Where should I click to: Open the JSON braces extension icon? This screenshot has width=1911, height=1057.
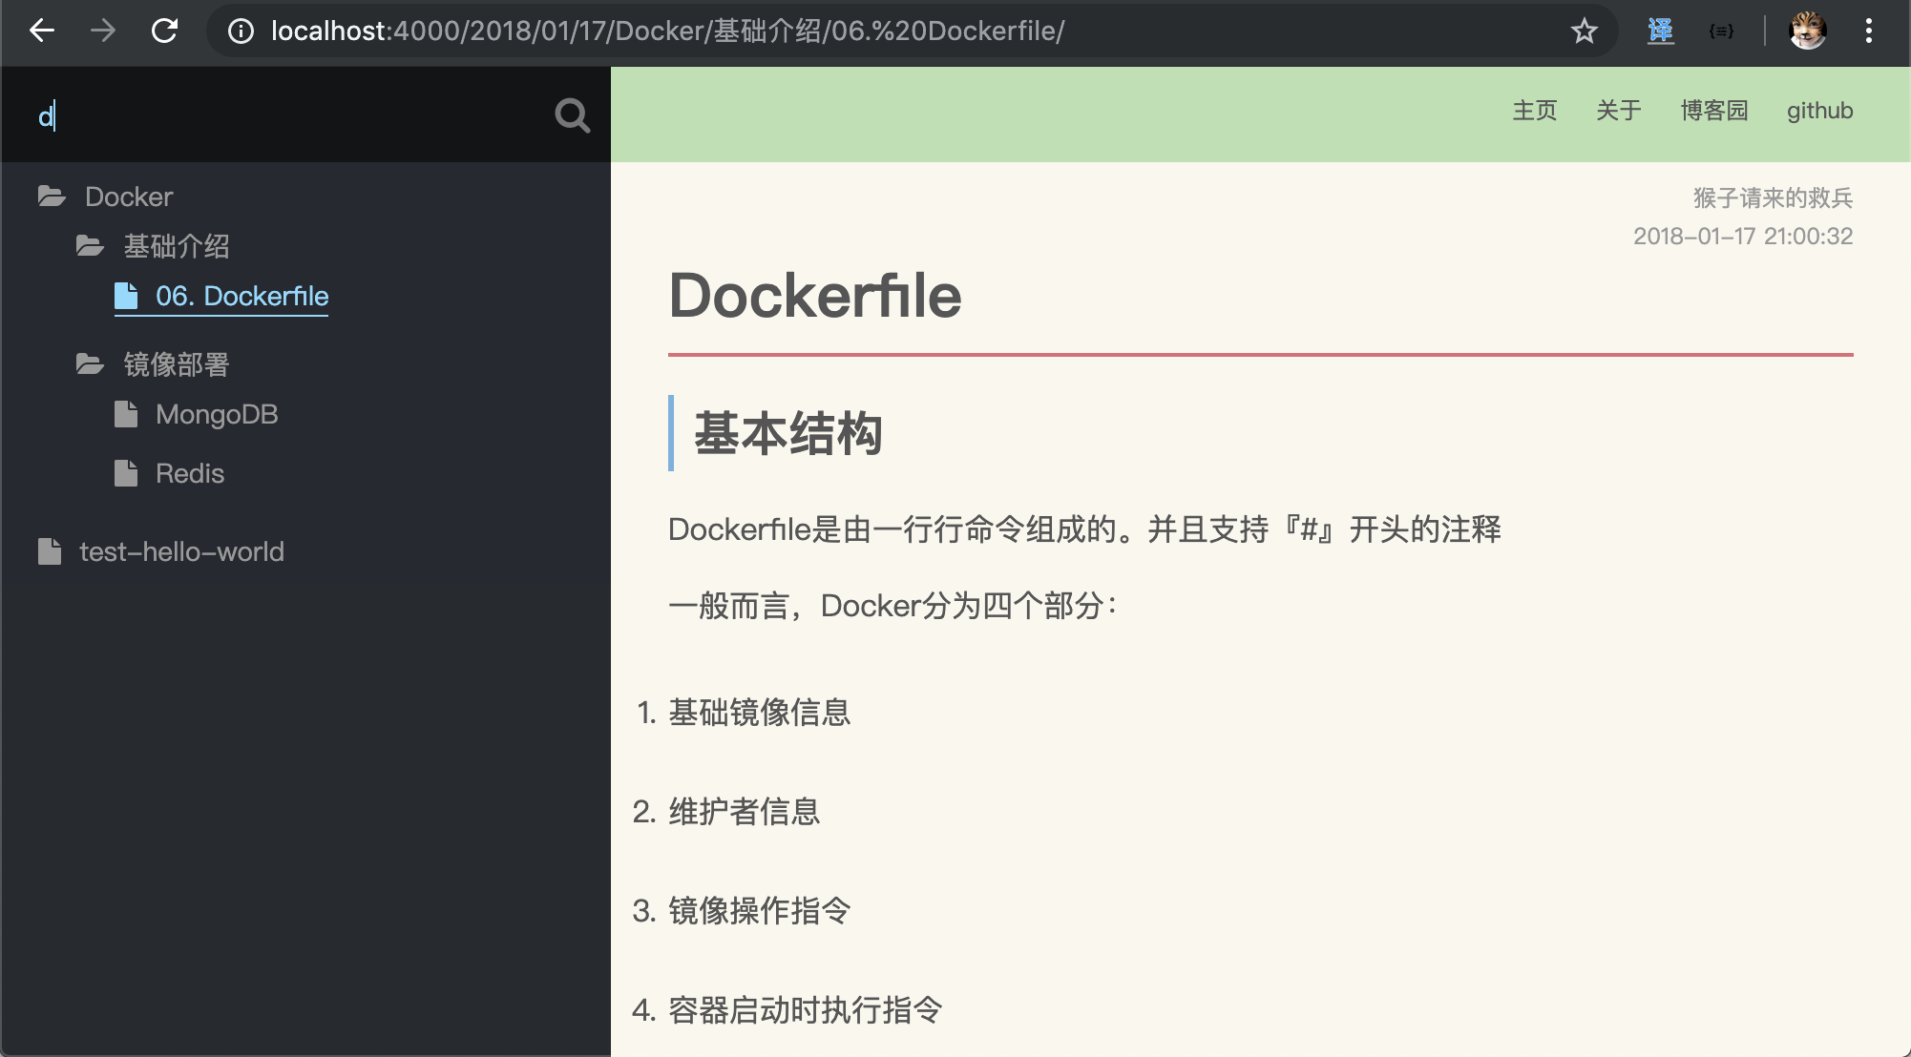1721,31
